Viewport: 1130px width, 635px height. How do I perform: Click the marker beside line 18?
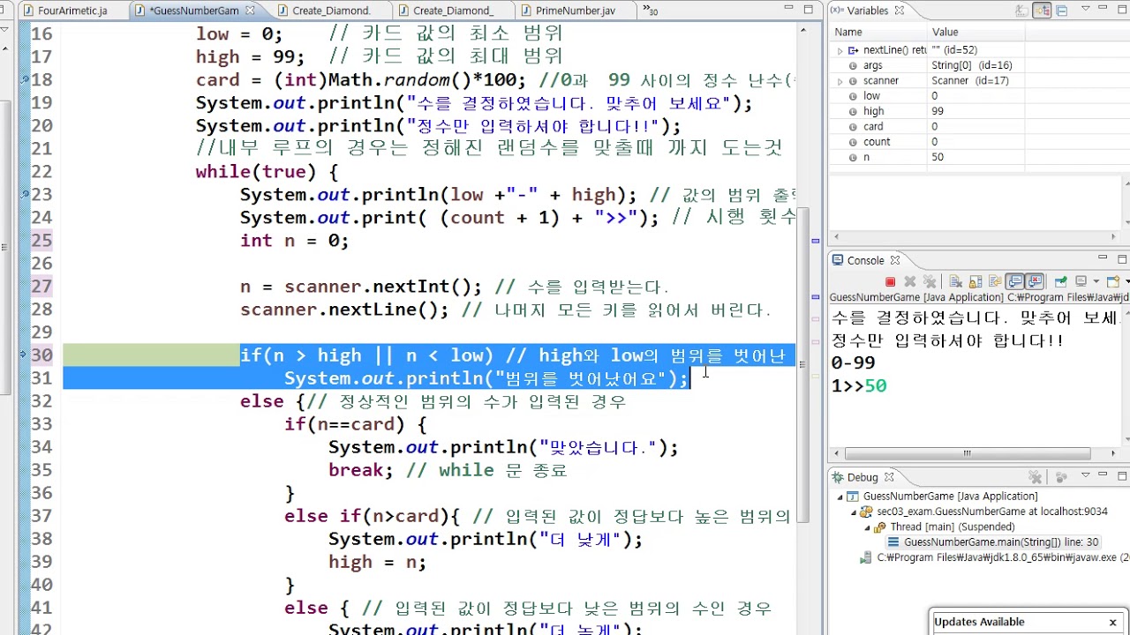[25, 80]
